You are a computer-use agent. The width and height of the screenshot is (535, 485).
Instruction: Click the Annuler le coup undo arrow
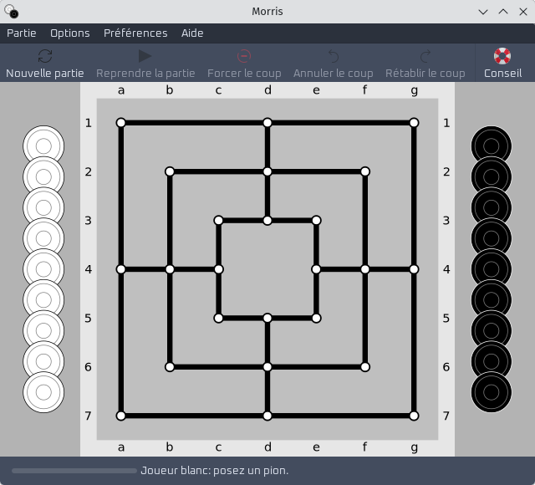[x=333, y=56]
